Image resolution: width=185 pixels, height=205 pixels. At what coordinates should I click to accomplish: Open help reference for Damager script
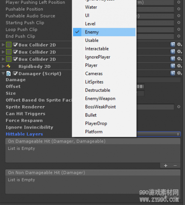[173, 73]
